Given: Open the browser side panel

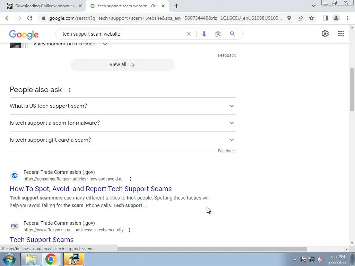Looking at the screenshot, I should tap(325, 18).
